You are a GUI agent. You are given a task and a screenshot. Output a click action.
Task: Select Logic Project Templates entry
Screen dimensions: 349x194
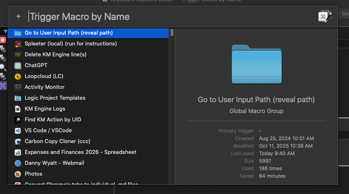55,98
